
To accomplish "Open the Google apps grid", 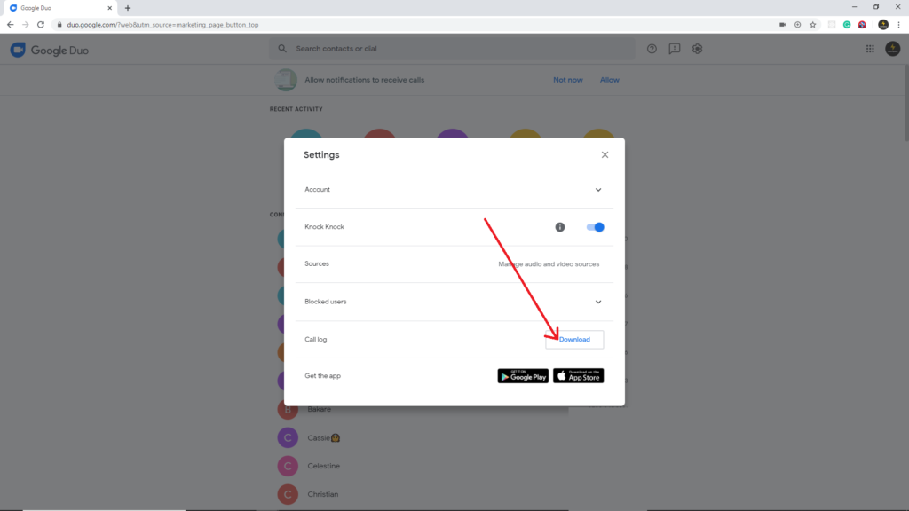I will click(870, 50).
